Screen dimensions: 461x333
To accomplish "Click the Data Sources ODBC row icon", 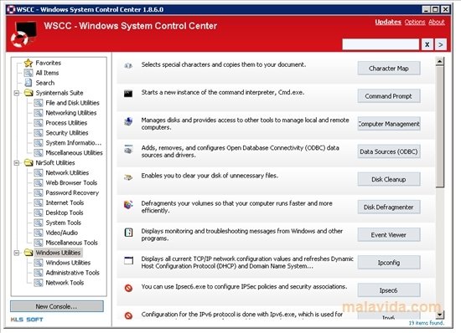I will (128, 149).
